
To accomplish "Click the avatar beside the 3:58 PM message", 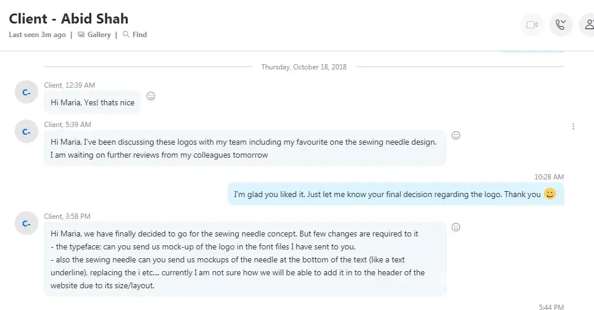I will click(x=26, y=224).
